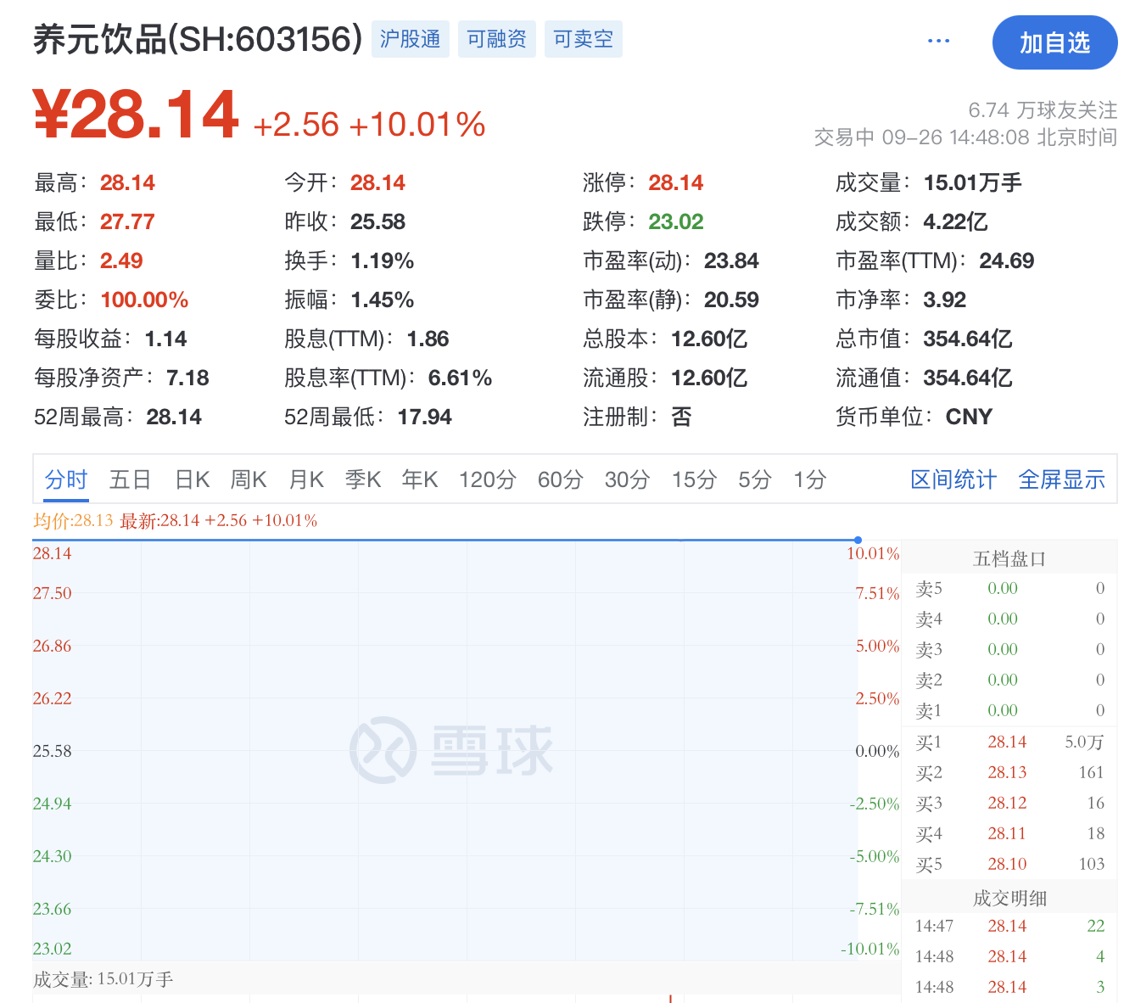Viewport: 1135px width, 1003px height.
Task: Select the 60分 interval tab
Action: [561, 479]
